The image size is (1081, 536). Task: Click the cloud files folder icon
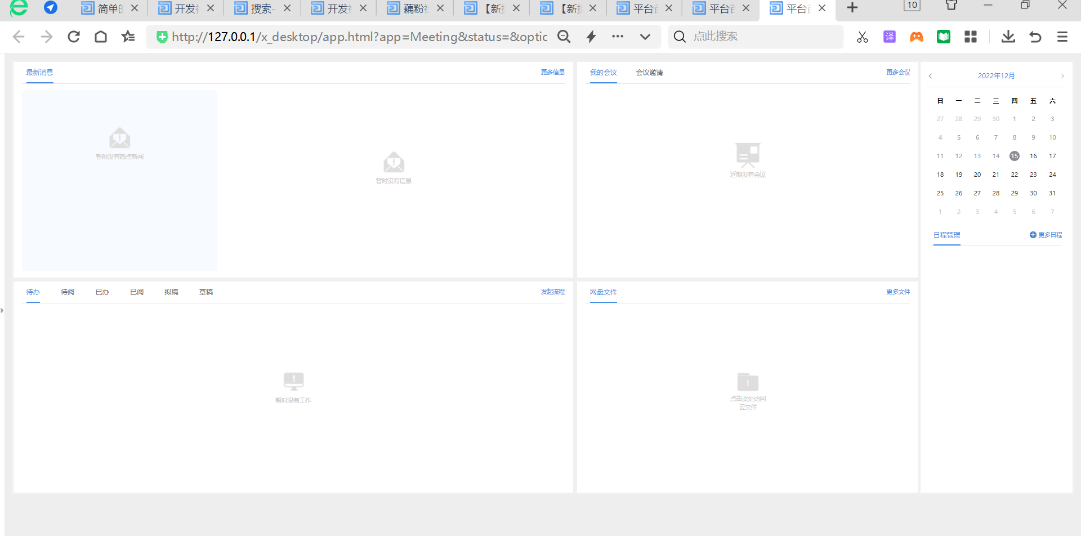click(748, 382)
